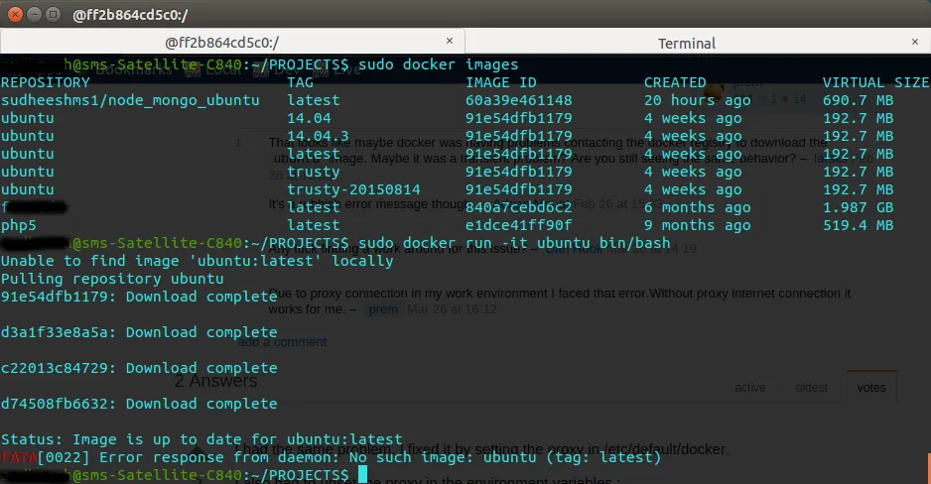Click the 690.7 MB size value
Screen dimensions: 931x484
[858, 100]
